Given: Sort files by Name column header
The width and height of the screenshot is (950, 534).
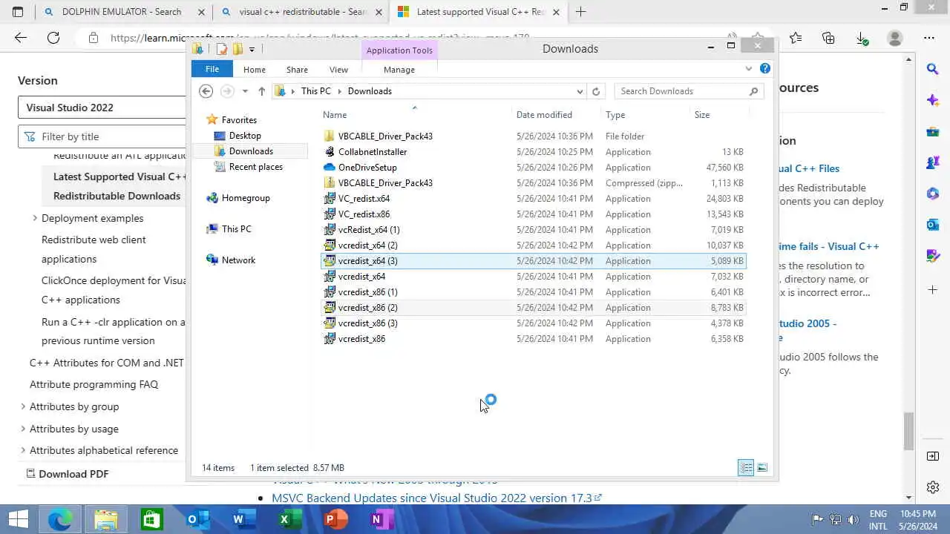Looking at the screenshot, I should (335, 115).
